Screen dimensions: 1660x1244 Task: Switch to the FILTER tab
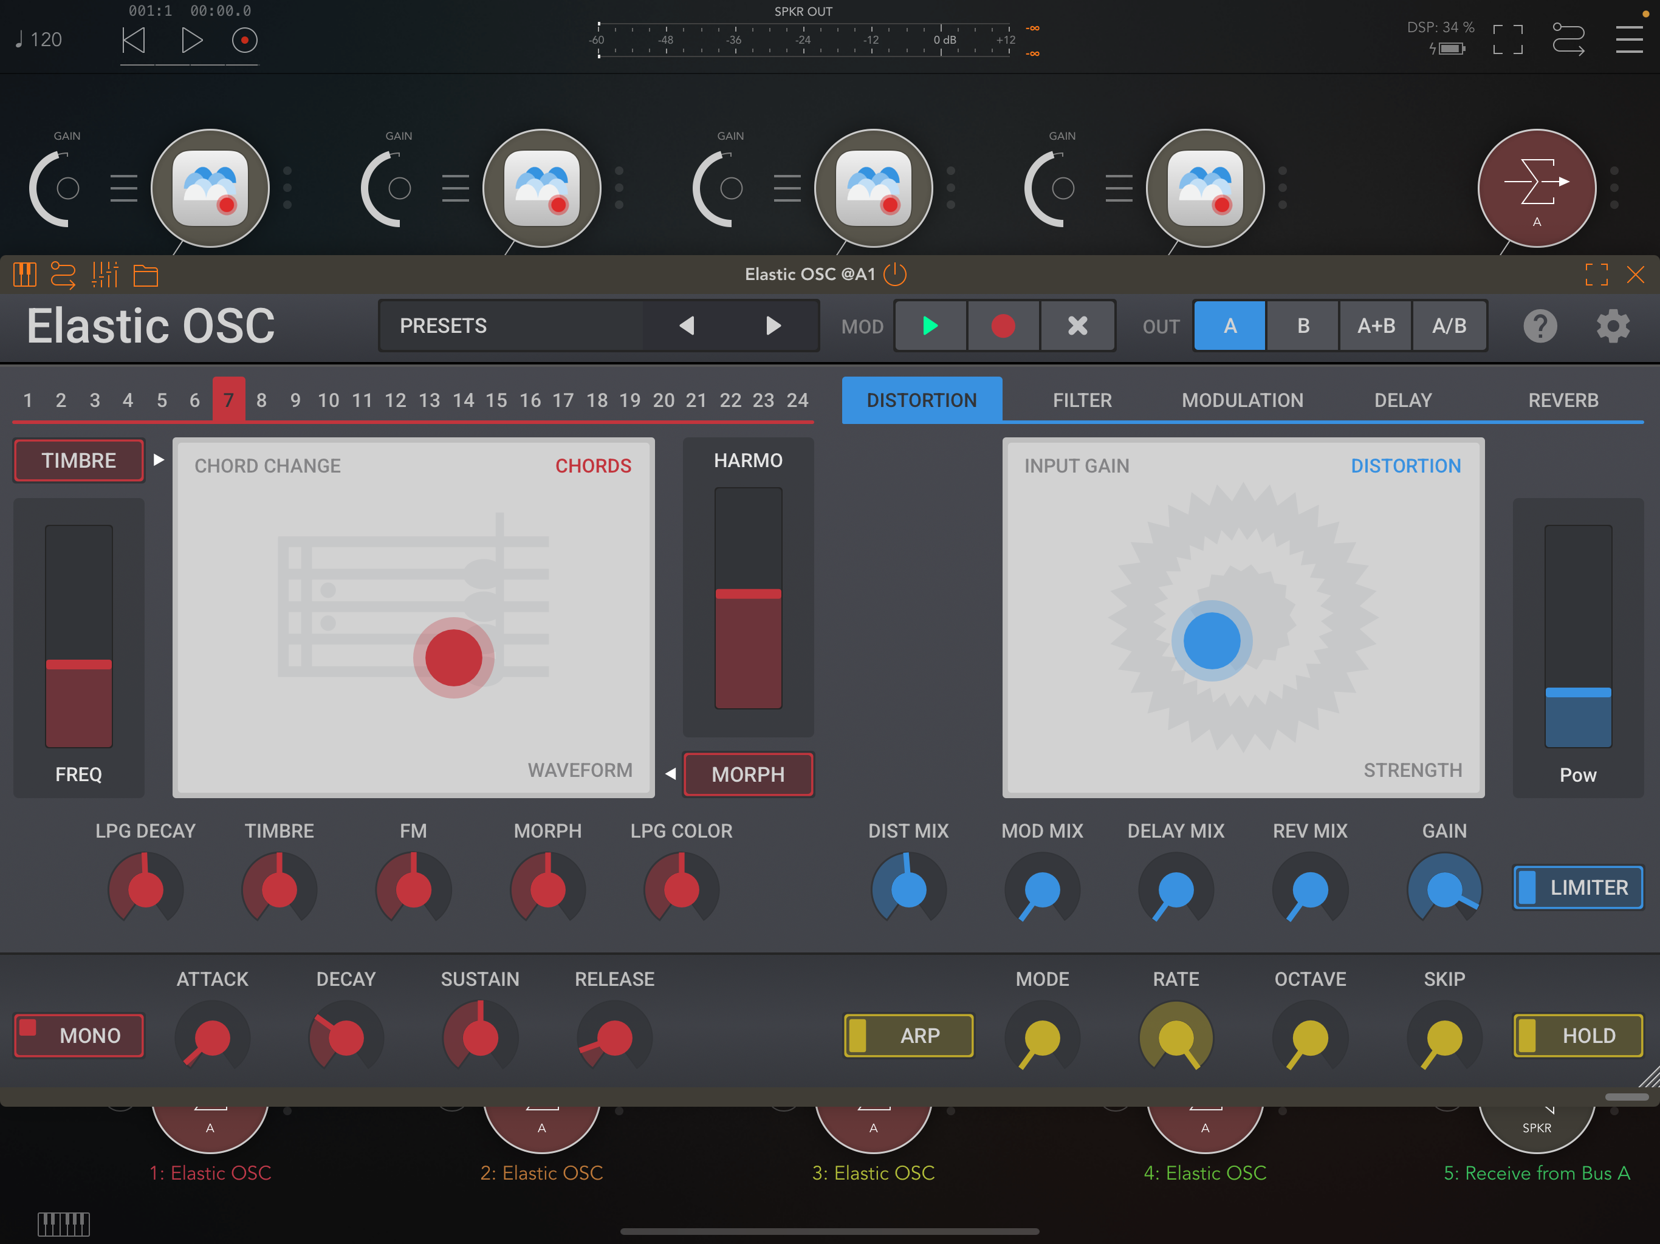tap(1082, 400)
